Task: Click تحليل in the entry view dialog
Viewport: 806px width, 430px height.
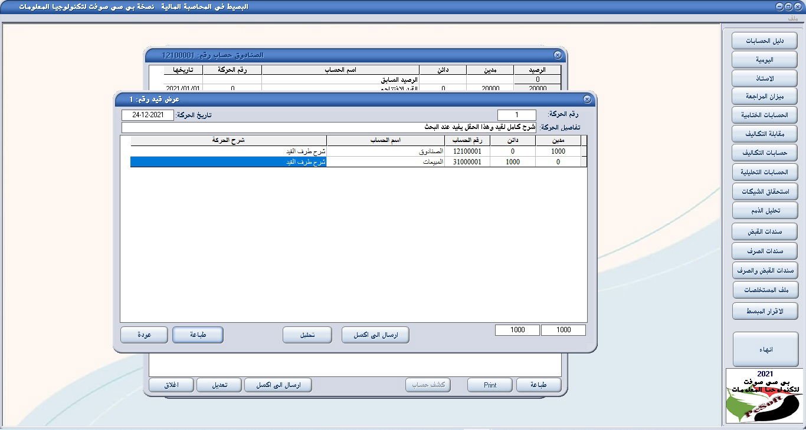Action: click(307, 334)
